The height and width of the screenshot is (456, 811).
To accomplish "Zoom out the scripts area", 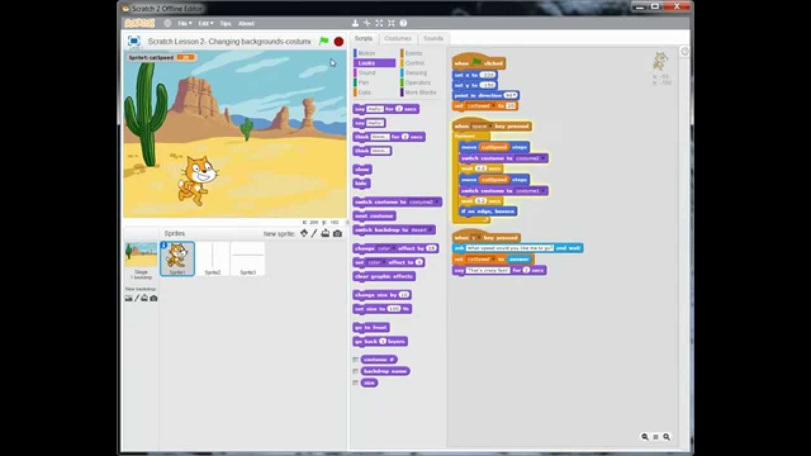I will tap(645, 437).
